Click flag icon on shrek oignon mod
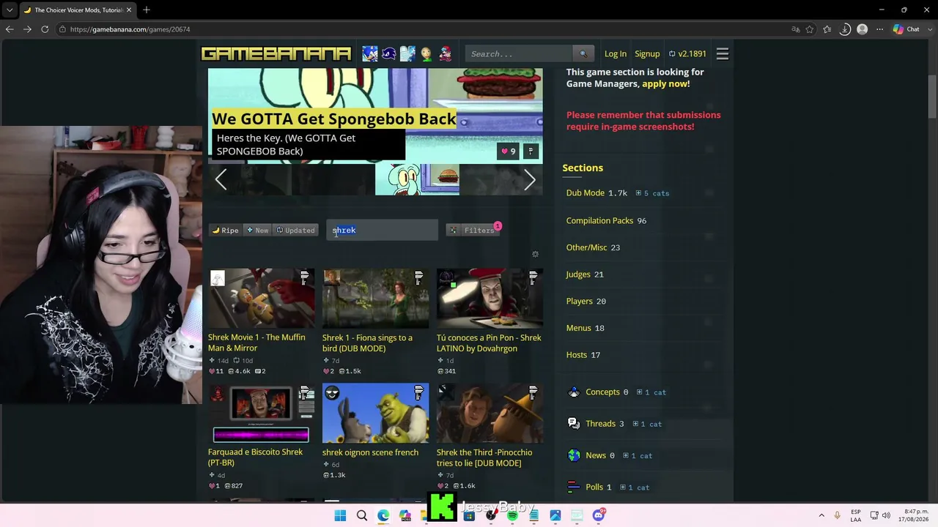938x527 pixels. 418,392
